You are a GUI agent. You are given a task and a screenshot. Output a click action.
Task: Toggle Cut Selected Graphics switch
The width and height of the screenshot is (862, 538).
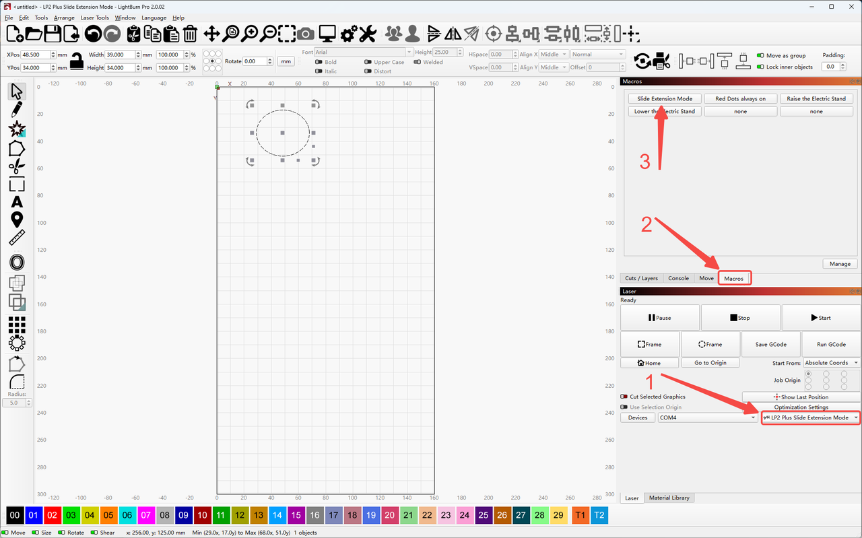[x=624, y=397]
